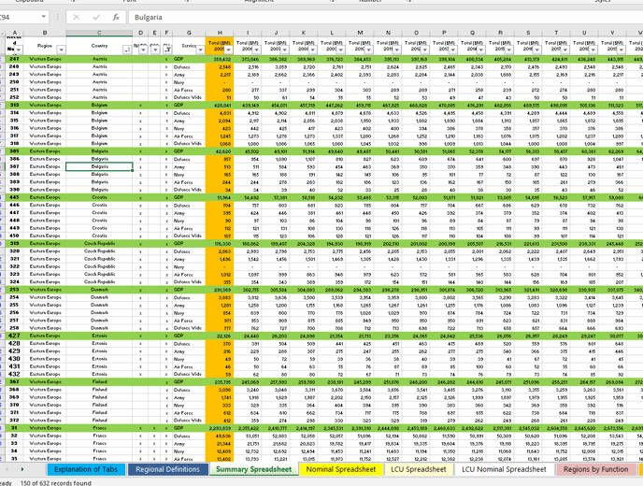Viewport: 643px width, 486px height.
Task: Switch to Regional Definitions sheet
Action: coord(167,469)
